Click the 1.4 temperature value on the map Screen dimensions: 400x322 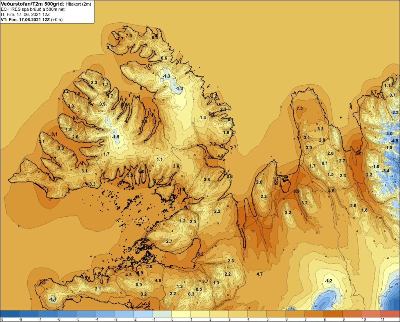pyautogui.click(x=203, y=118)
